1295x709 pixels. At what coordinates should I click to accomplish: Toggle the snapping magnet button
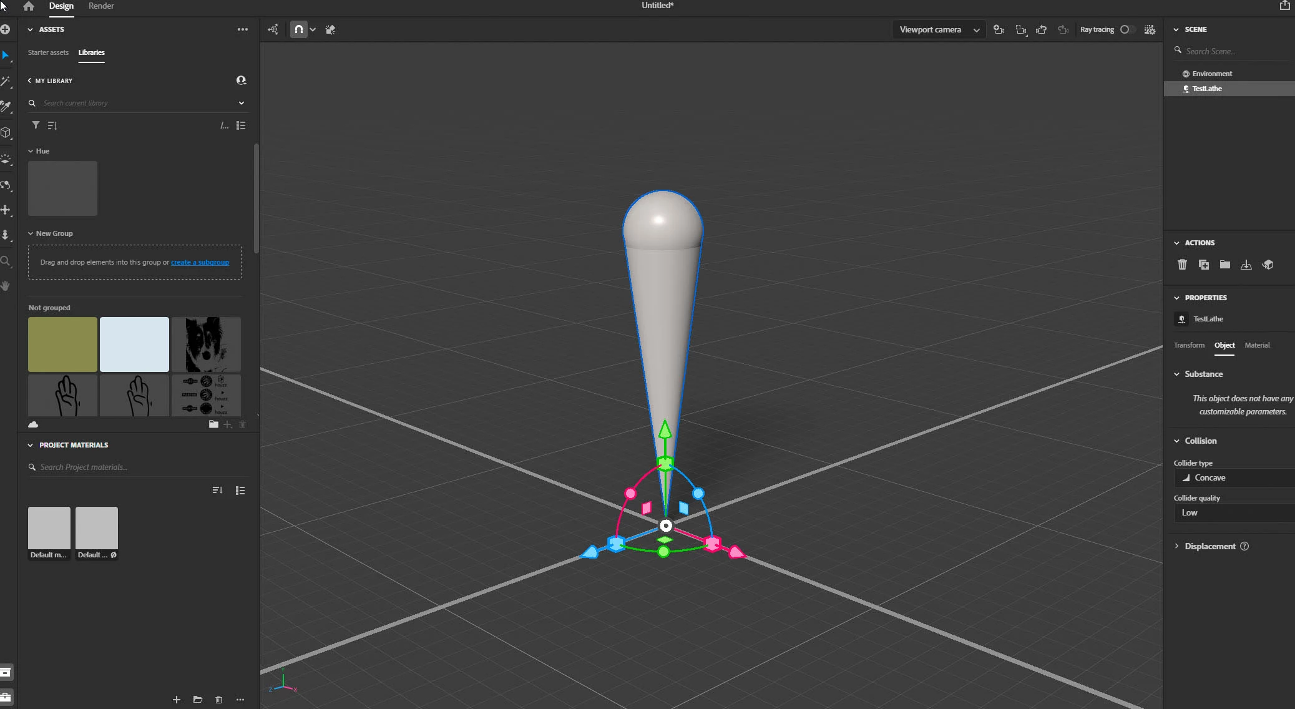299,29
